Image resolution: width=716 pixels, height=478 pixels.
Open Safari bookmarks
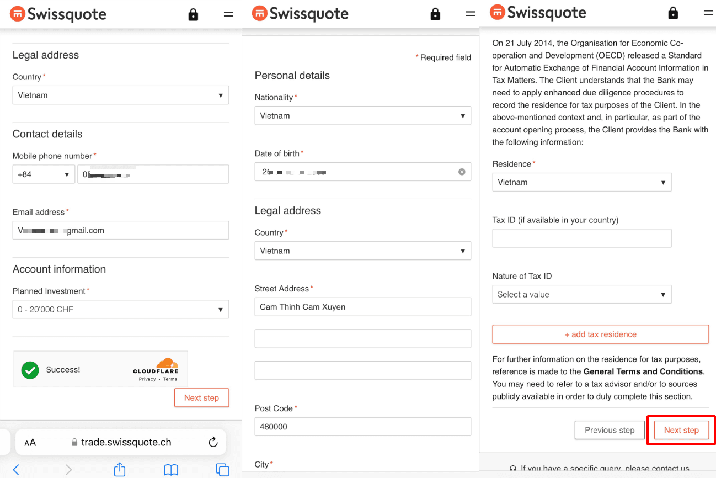[x=171, y=469]
